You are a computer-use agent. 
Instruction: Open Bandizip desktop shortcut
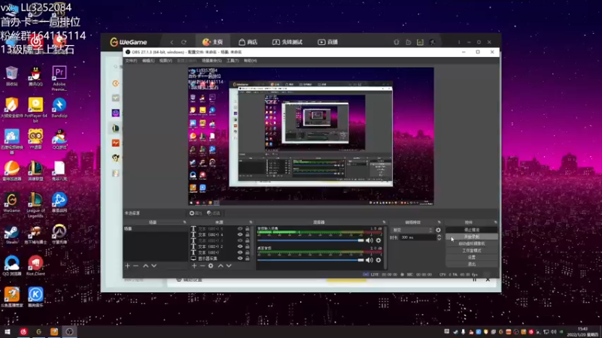click(x=59, y=107)
